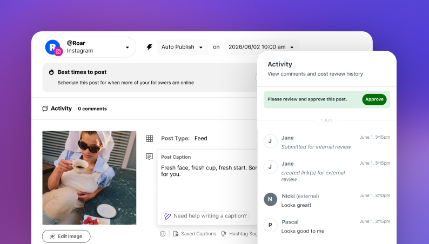Open the Activity section with 0 comments
This screenshot has height=244, width=429.
[x=75, y=109]
